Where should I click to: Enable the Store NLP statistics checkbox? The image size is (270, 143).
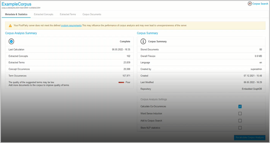point(240,128)
